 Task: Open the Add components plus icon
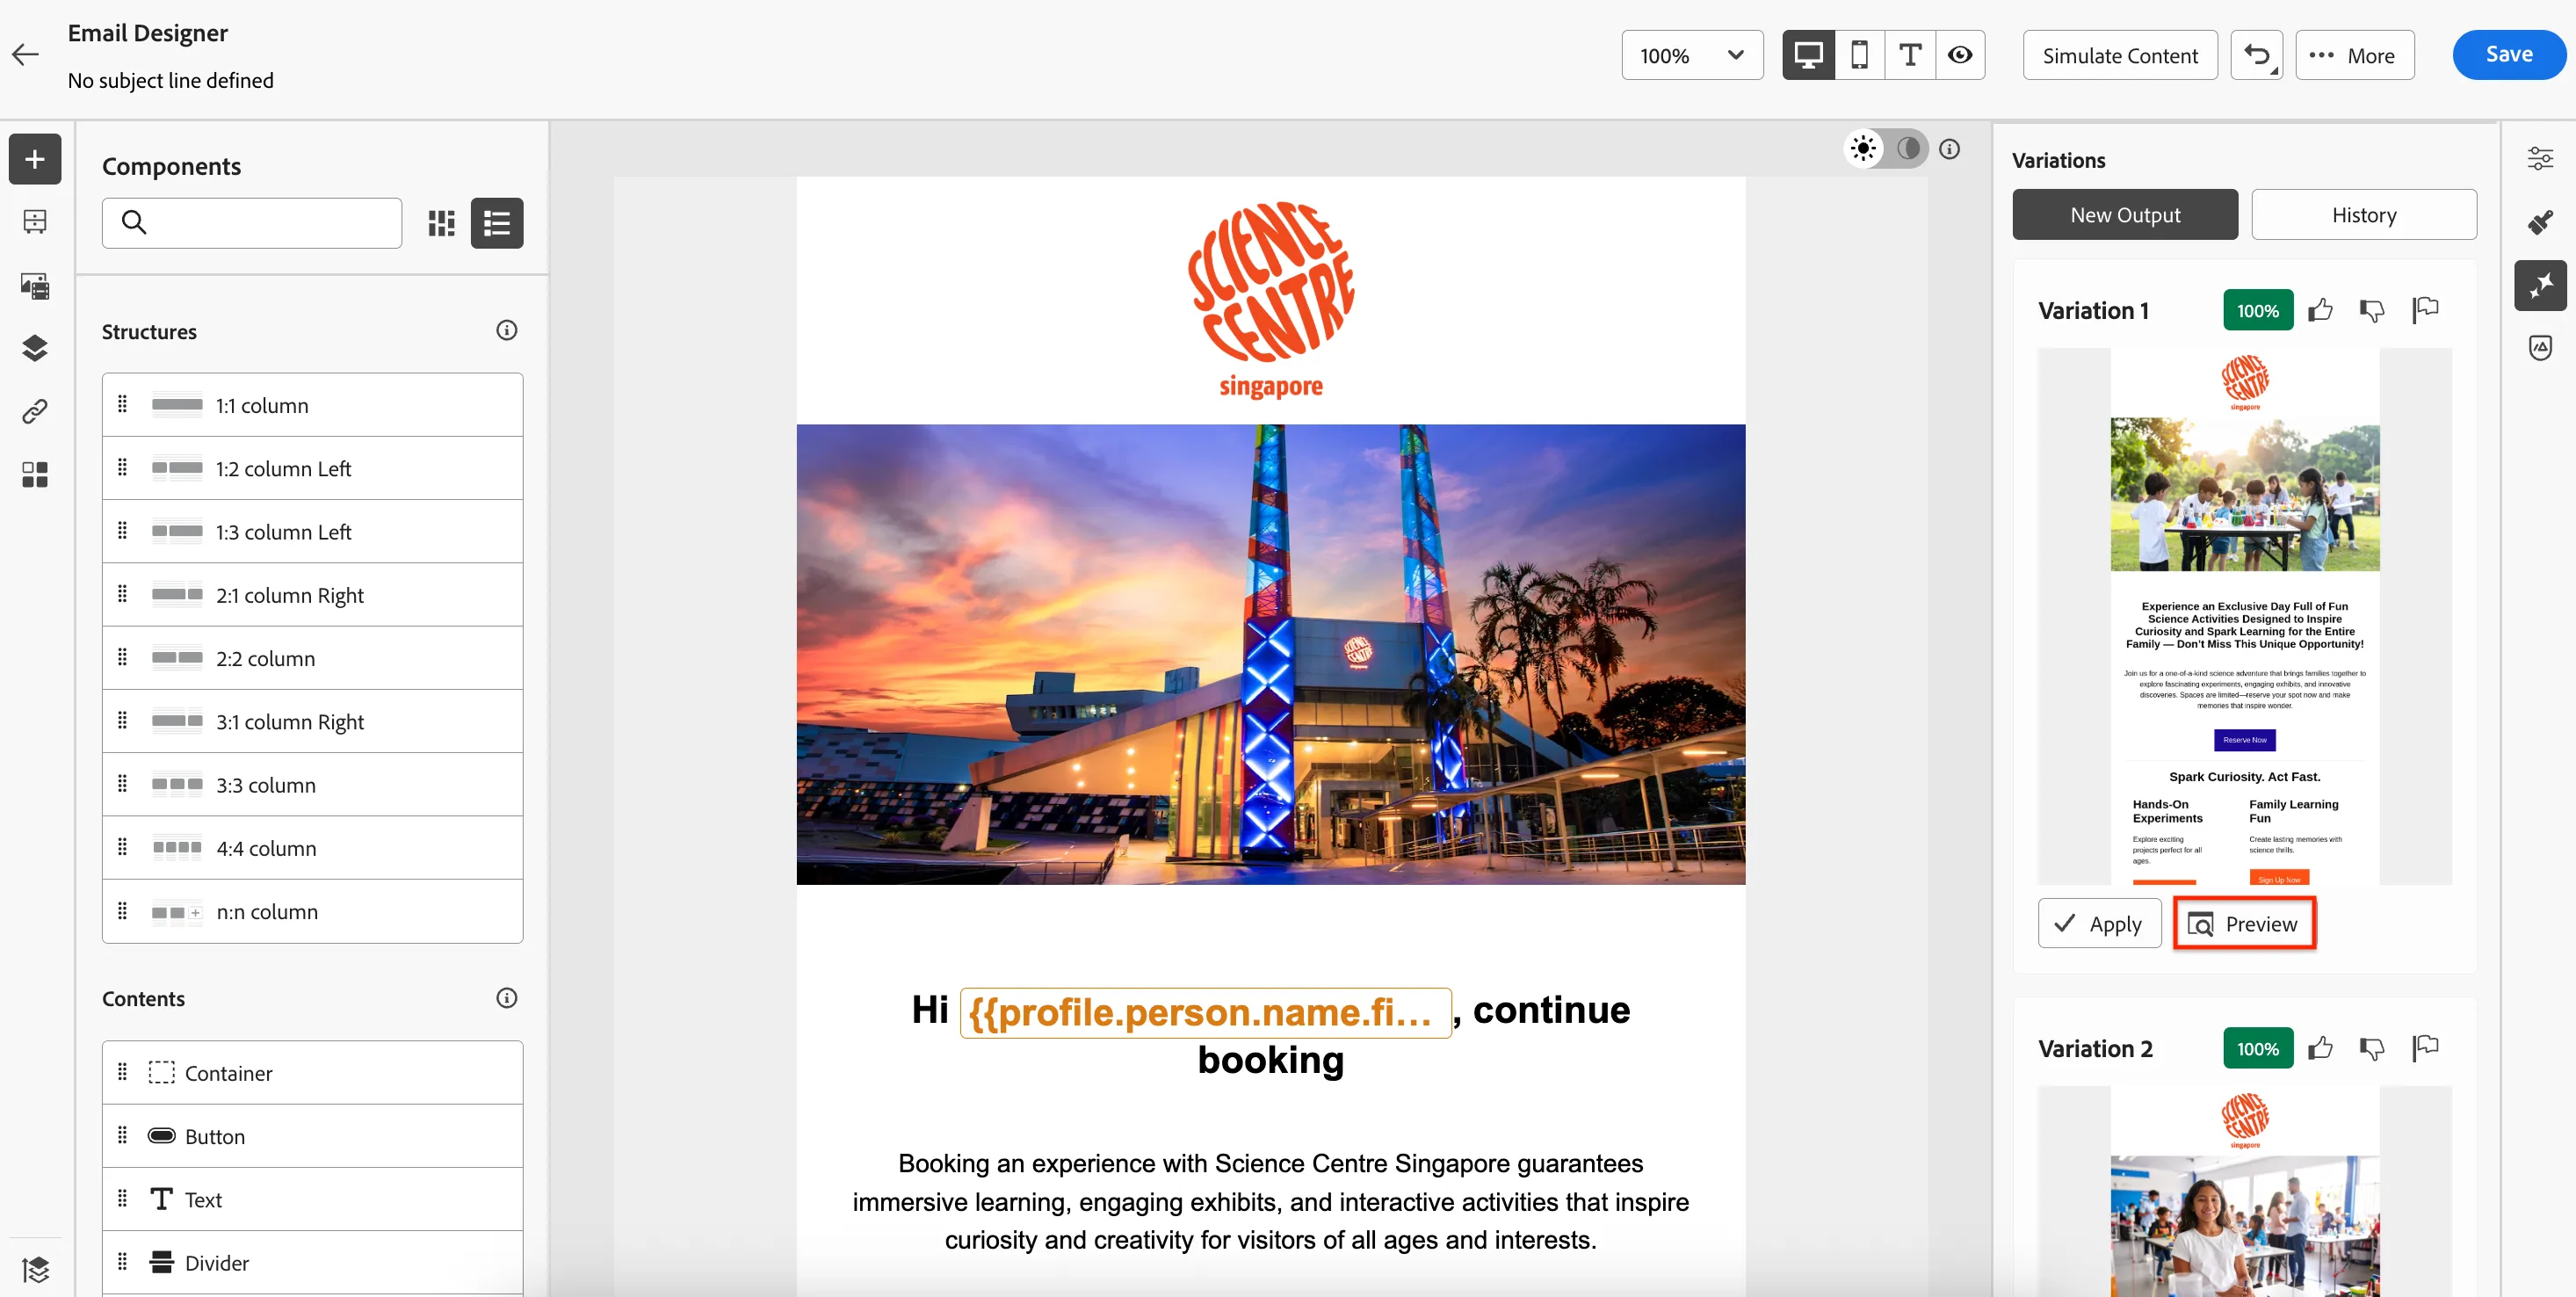point(35,159)
